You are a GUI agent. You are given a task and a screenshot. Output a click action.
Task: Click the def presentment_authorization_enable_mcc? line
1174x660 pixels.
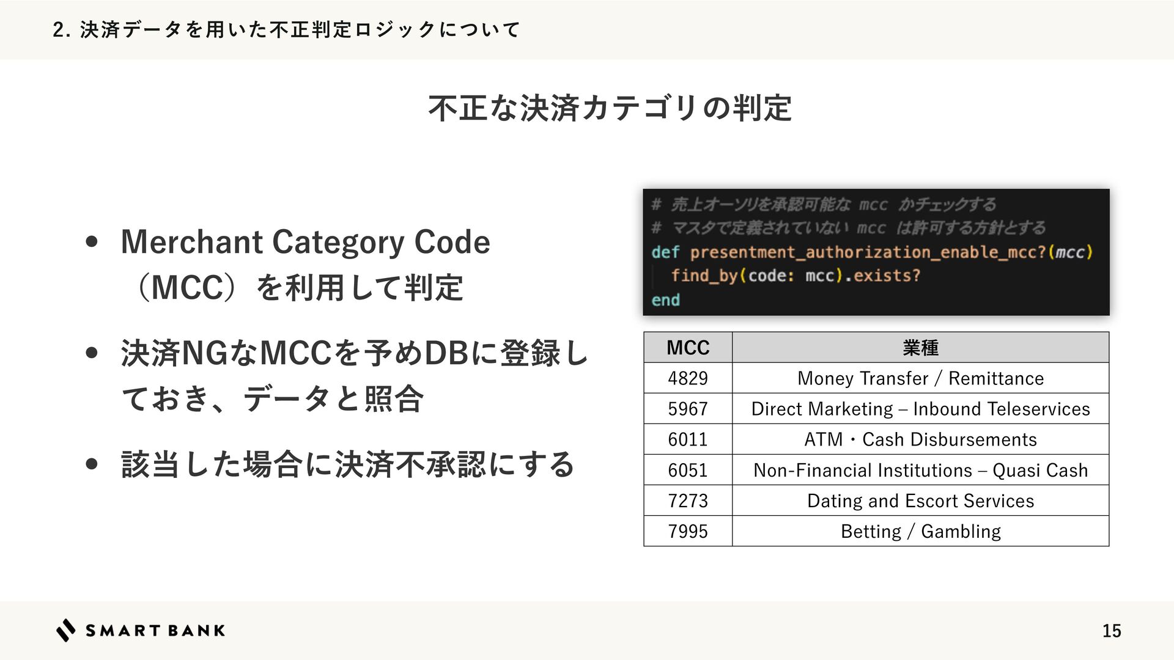[871, 252]
